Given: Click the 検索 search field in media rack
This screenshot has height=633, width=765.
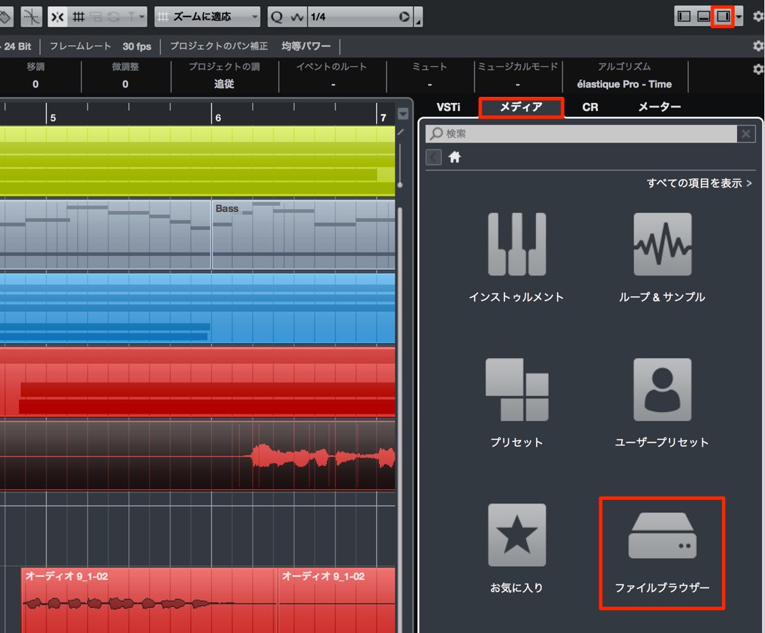Looking at the screenshot, I should pos(582,134).
